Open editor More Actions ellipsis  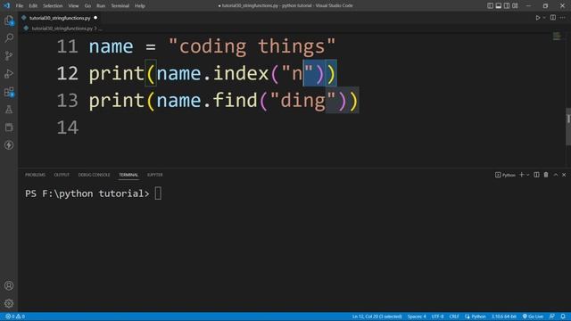[563, 18]
